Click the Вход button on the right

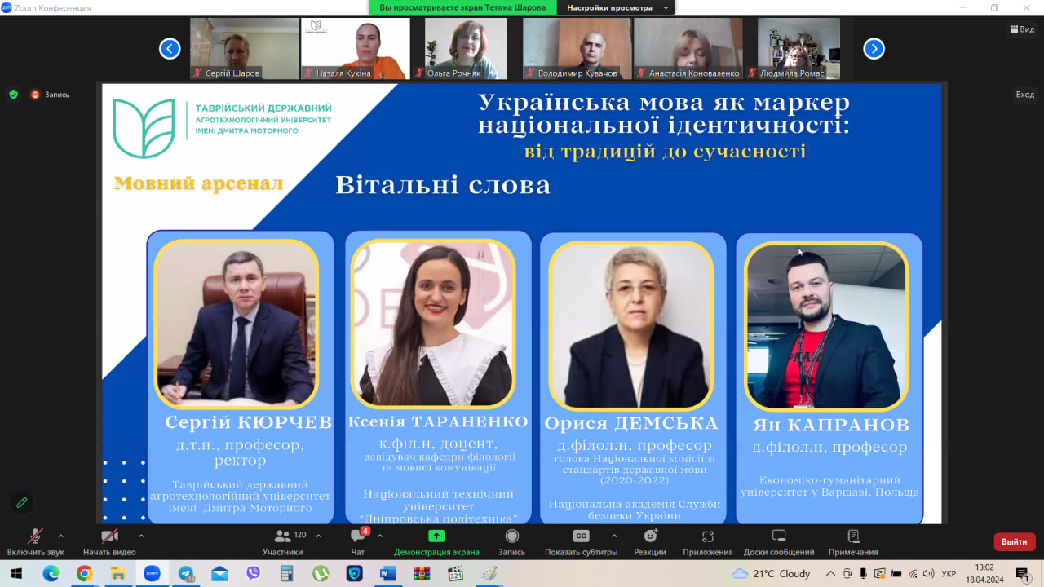1025,95
